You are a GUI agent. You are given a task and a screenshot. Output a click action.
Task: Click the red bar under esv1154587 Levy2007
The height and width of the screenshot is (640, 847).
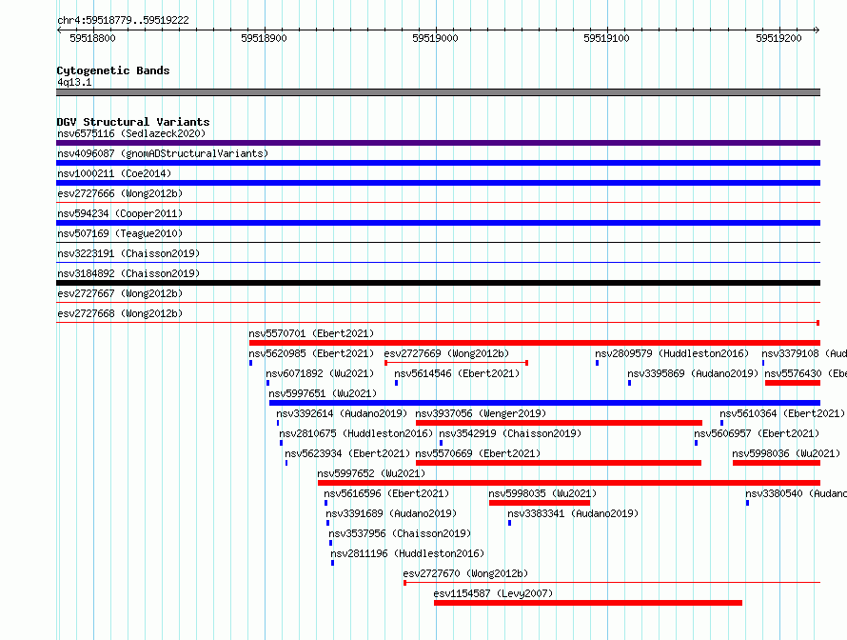588,603
